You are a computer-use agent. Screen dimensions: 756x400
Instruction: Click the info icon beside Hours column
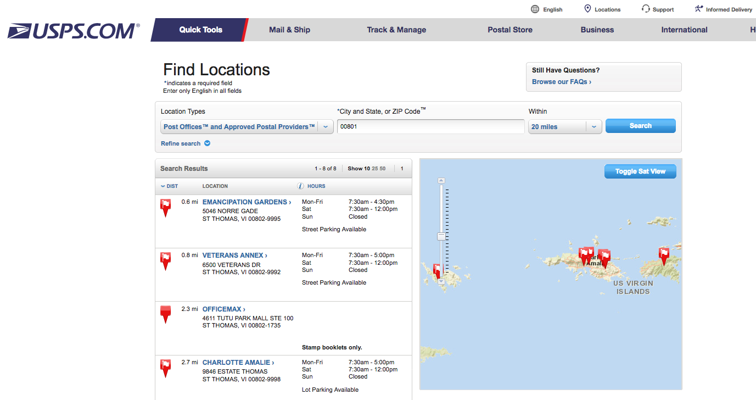300,186
